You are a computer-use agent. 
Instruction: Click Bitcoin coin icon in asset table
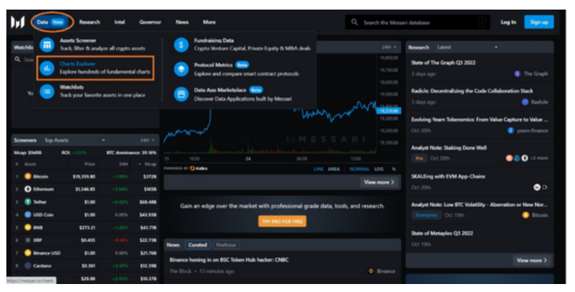coord(27,176)
